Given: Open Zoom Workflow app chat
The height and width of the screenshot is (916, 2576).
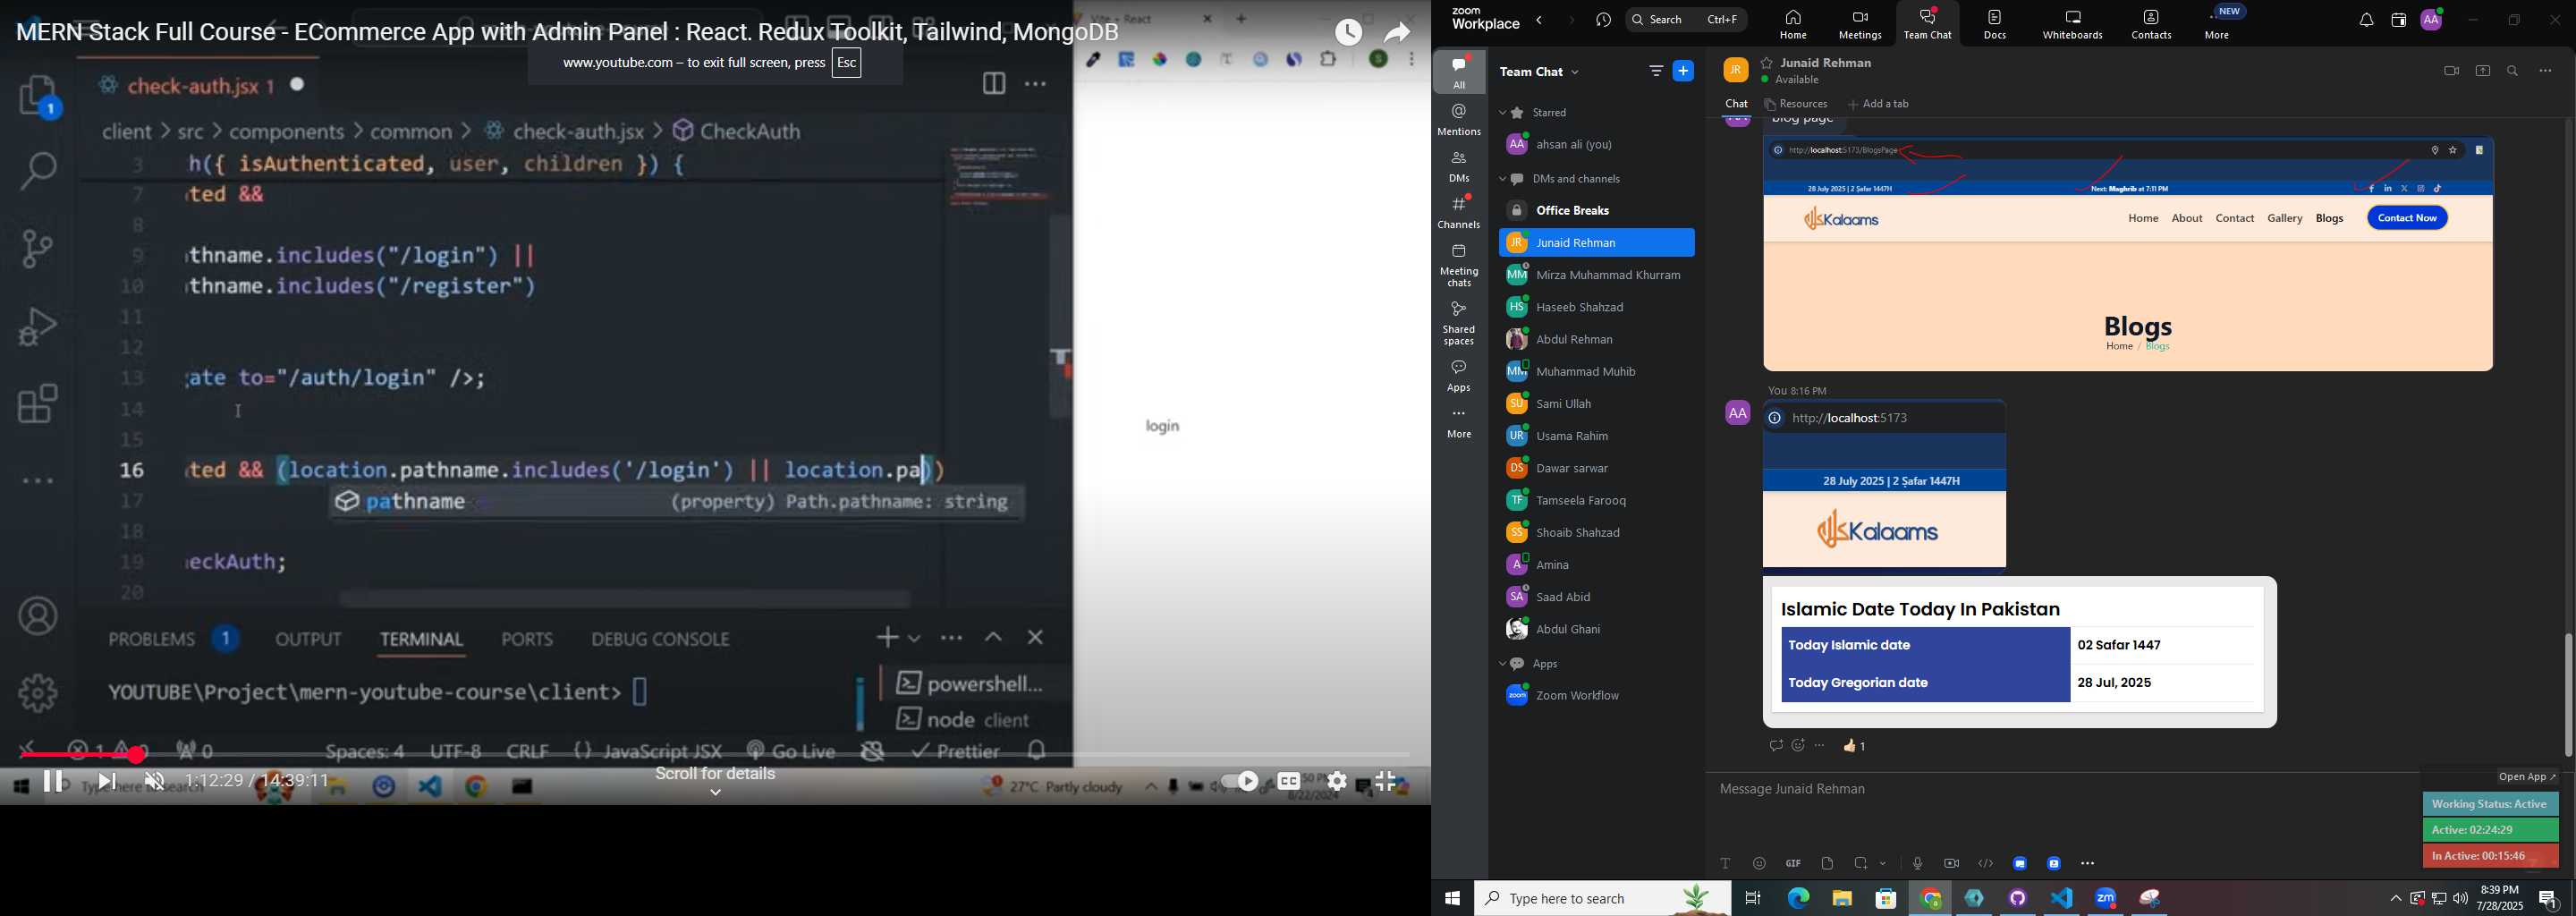Looking at the screenshot, I should (x=1596, y=696).
